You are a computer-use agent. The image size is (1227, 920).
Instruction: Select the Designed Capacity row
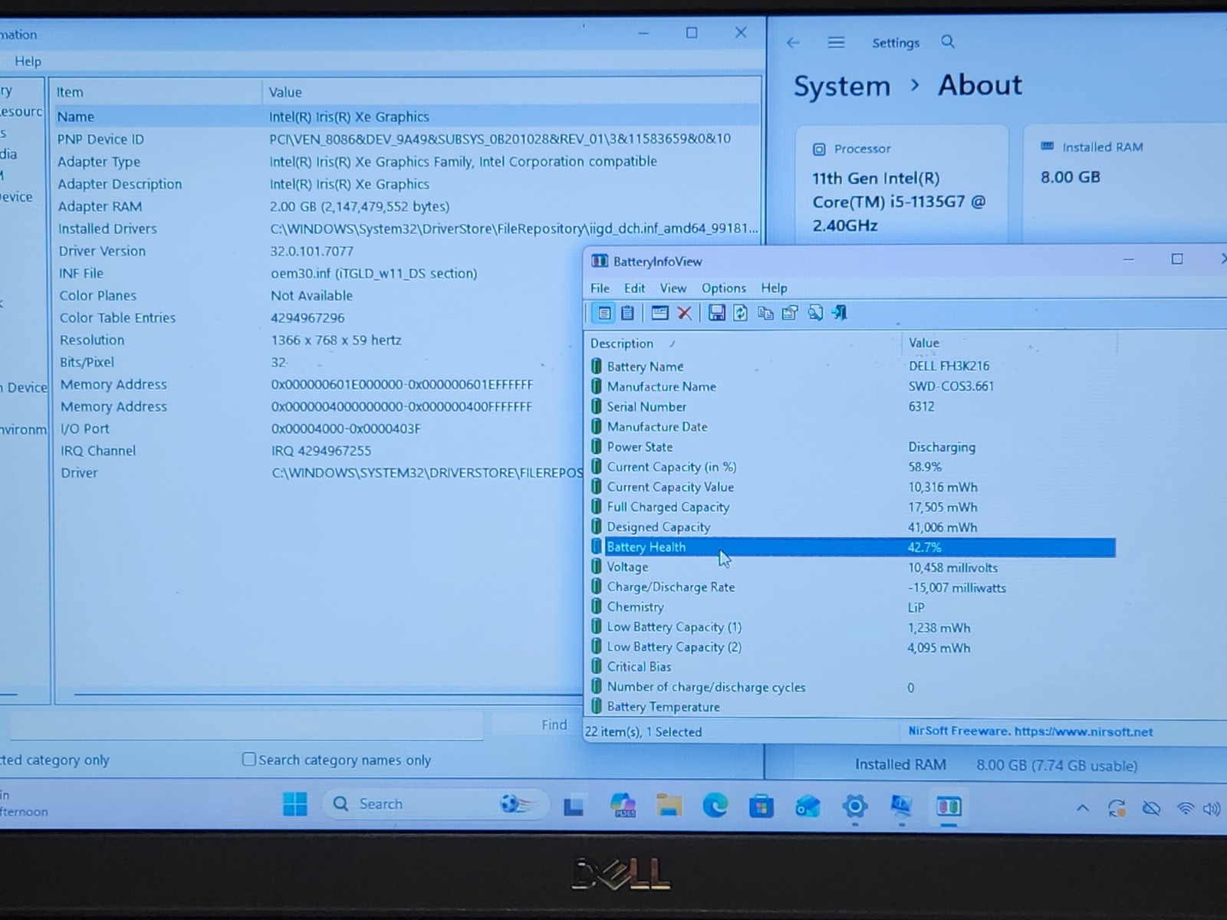click(851, 527)
